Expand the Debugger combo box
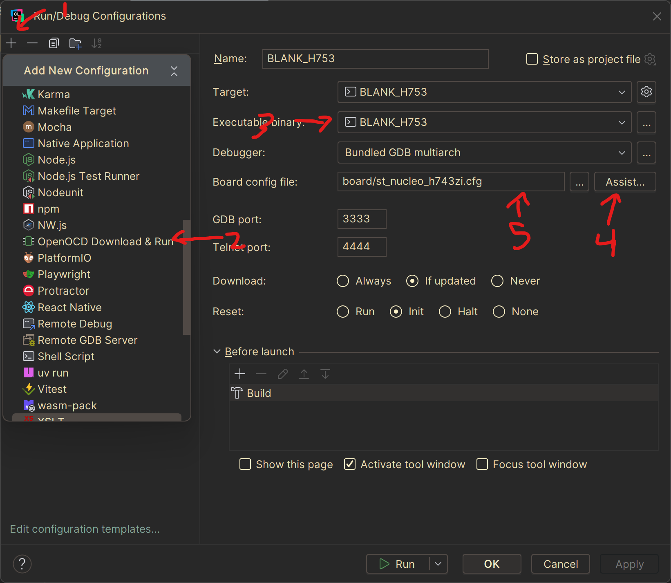Screen dimensions: 671x583 coord(484,152)
